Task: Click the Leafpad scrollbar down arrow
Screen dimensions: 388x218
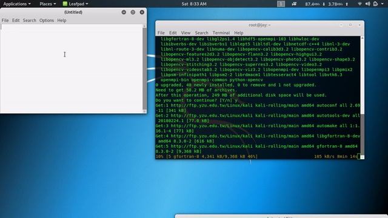Action: pyautogui.click(x=144, y=111)
